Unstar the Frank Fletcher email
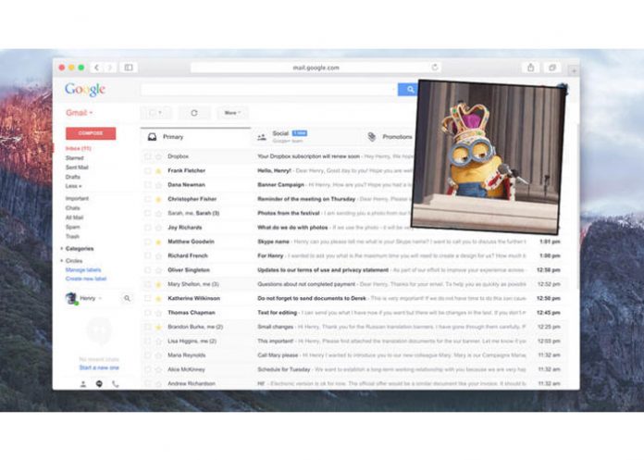This screenshot has height=460, width=644. (158, 171)
